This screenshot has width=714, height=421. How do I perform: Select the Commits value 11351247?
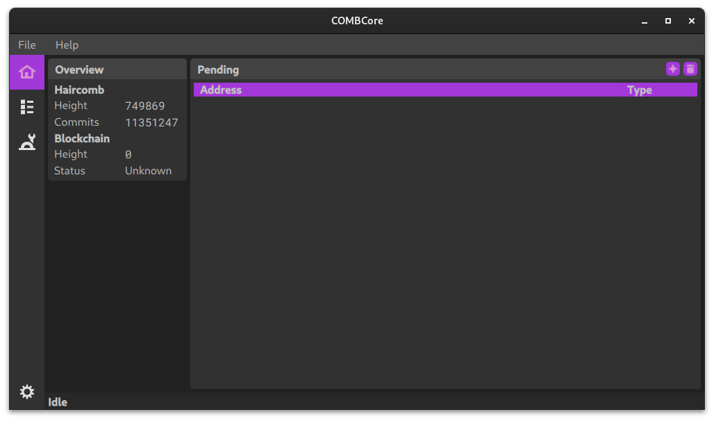[x=151, y=122]
